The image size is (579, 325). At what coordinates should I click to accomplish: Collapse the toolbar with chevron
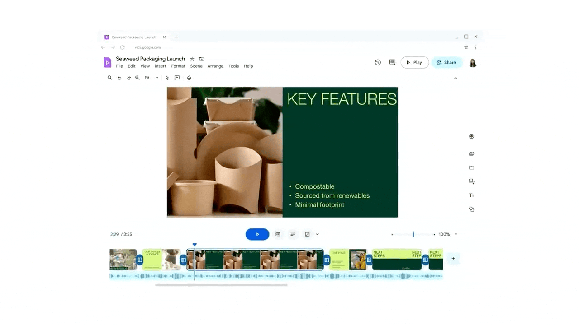(x=456, y=78)
